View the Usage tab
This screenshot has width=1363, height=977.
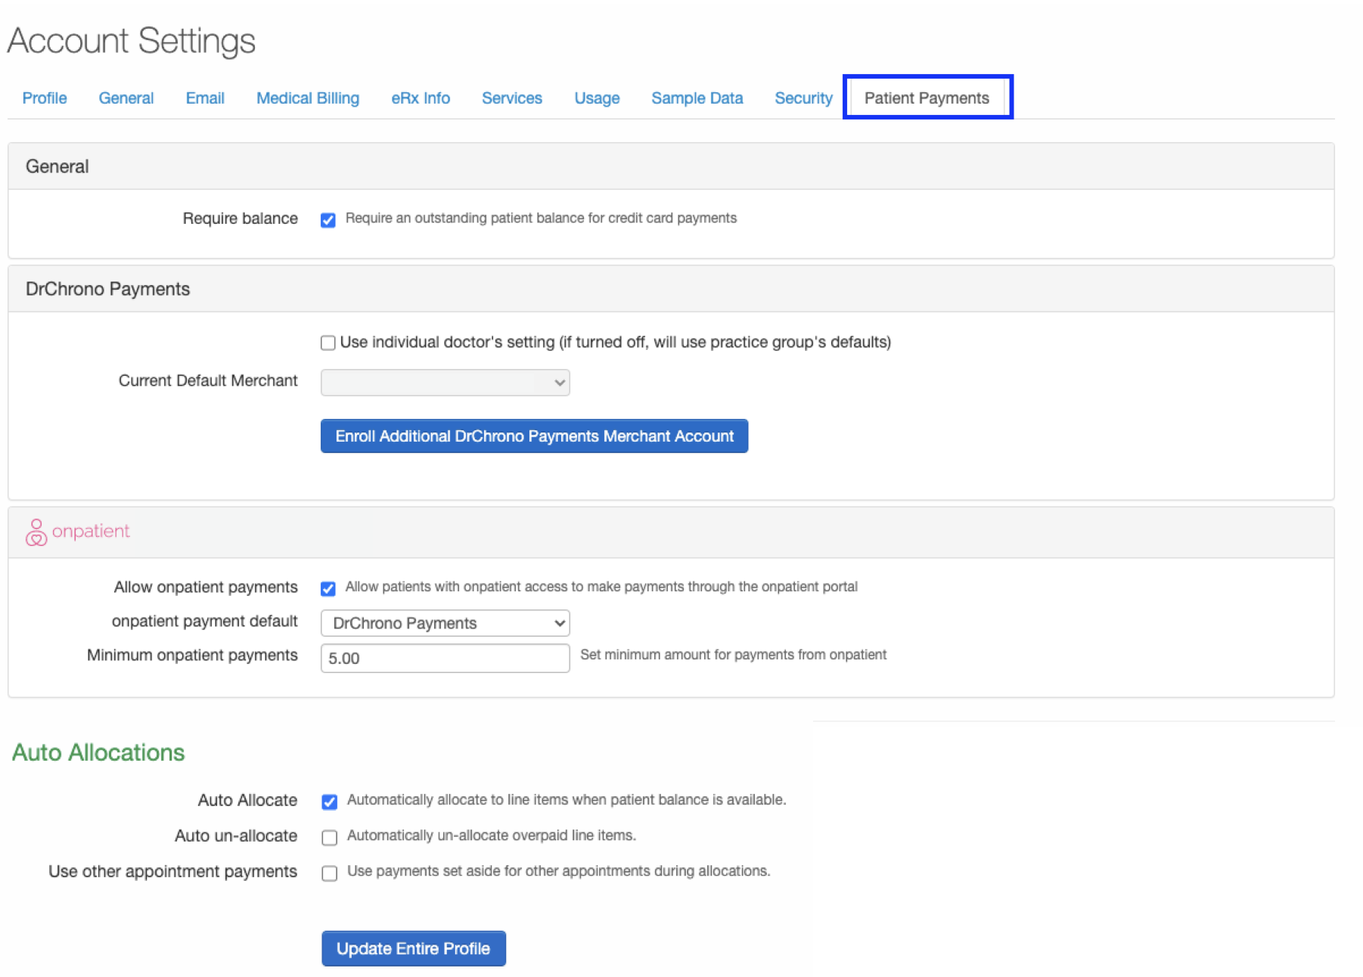point(597,98)
